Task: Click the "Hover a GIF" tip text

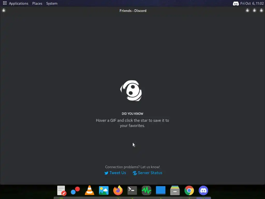Action: click(132, 123)
